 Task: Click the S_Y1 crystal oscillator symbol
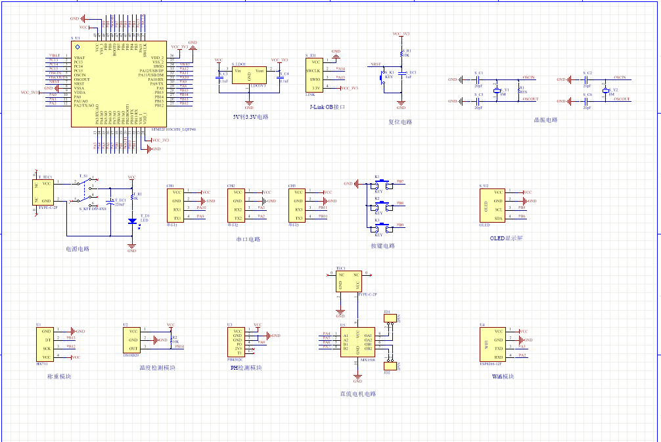[x=498, y=91]
